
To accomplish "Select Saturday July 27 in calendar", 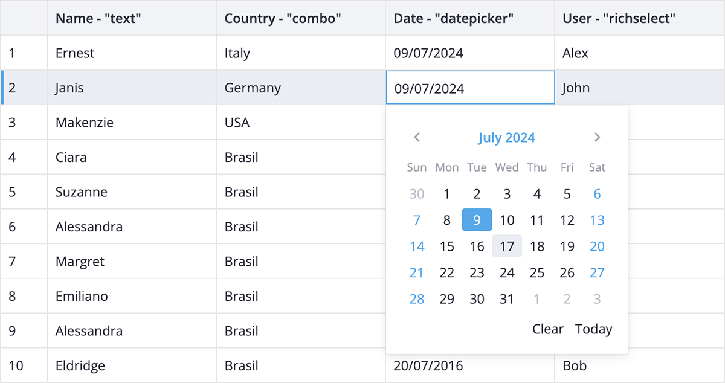I will 597,272.
